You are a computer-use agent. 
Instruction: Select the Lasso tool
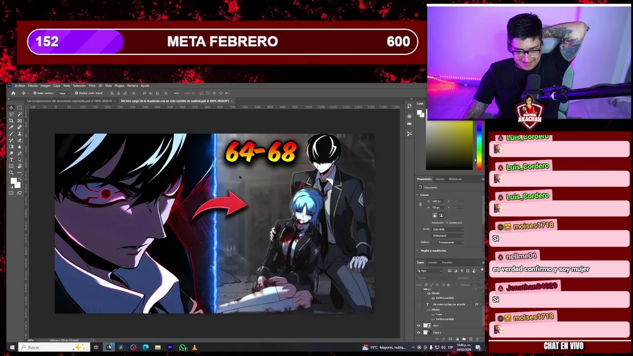pos(11,114)
